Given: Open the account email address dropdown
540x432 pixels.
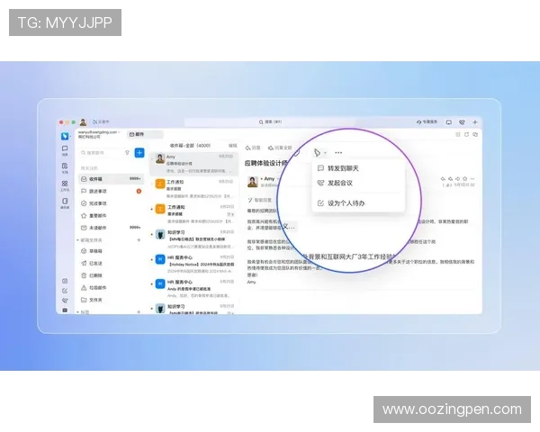Looking at the screenshot, I should click(x=99, y=132).
